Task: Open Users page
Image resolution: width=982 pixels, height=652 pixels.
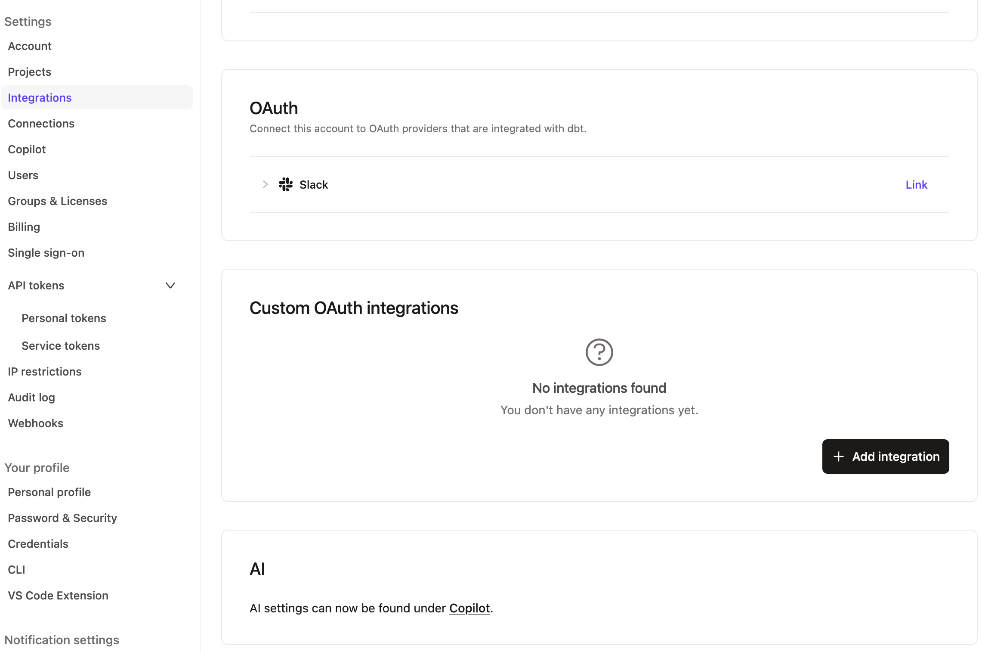Action: [23, 175]
